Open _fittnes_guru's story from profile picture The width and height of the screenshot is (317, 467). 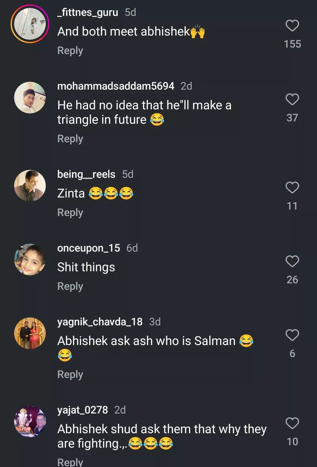tap(30, 24)
